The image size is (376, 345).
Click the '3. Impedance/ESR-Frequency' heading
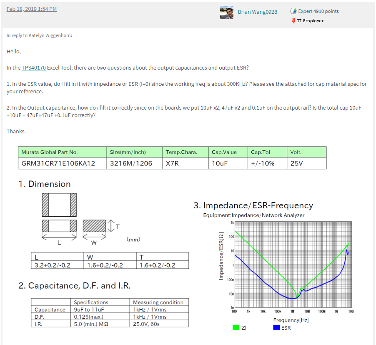[253, 205]
